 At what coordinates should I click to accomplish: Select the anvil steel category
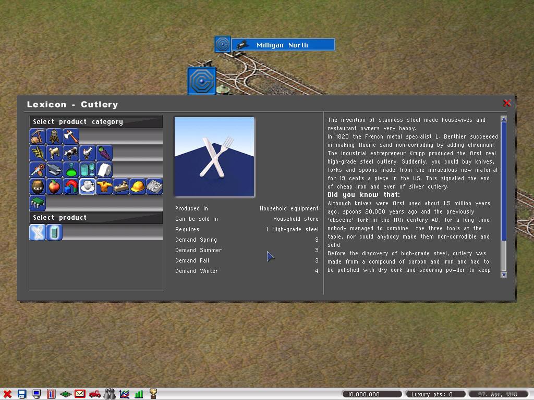click(x=54, y=170)
